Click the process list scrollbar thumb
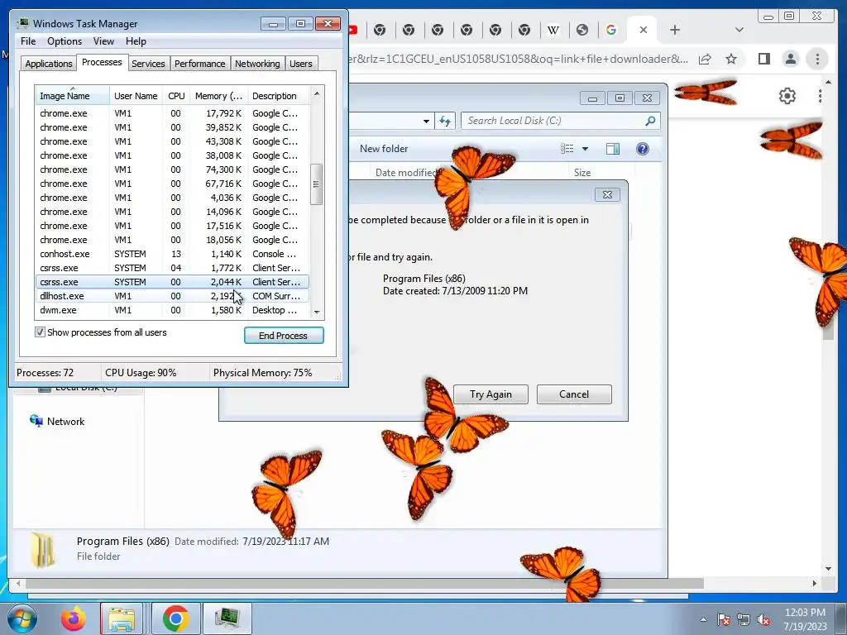The width and height of the screenshot is (847, 635). pos(317,184)
